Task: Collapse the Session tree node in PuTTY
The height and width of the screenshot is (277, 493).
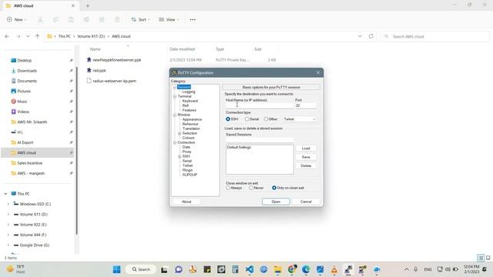Action: (175, 87)
